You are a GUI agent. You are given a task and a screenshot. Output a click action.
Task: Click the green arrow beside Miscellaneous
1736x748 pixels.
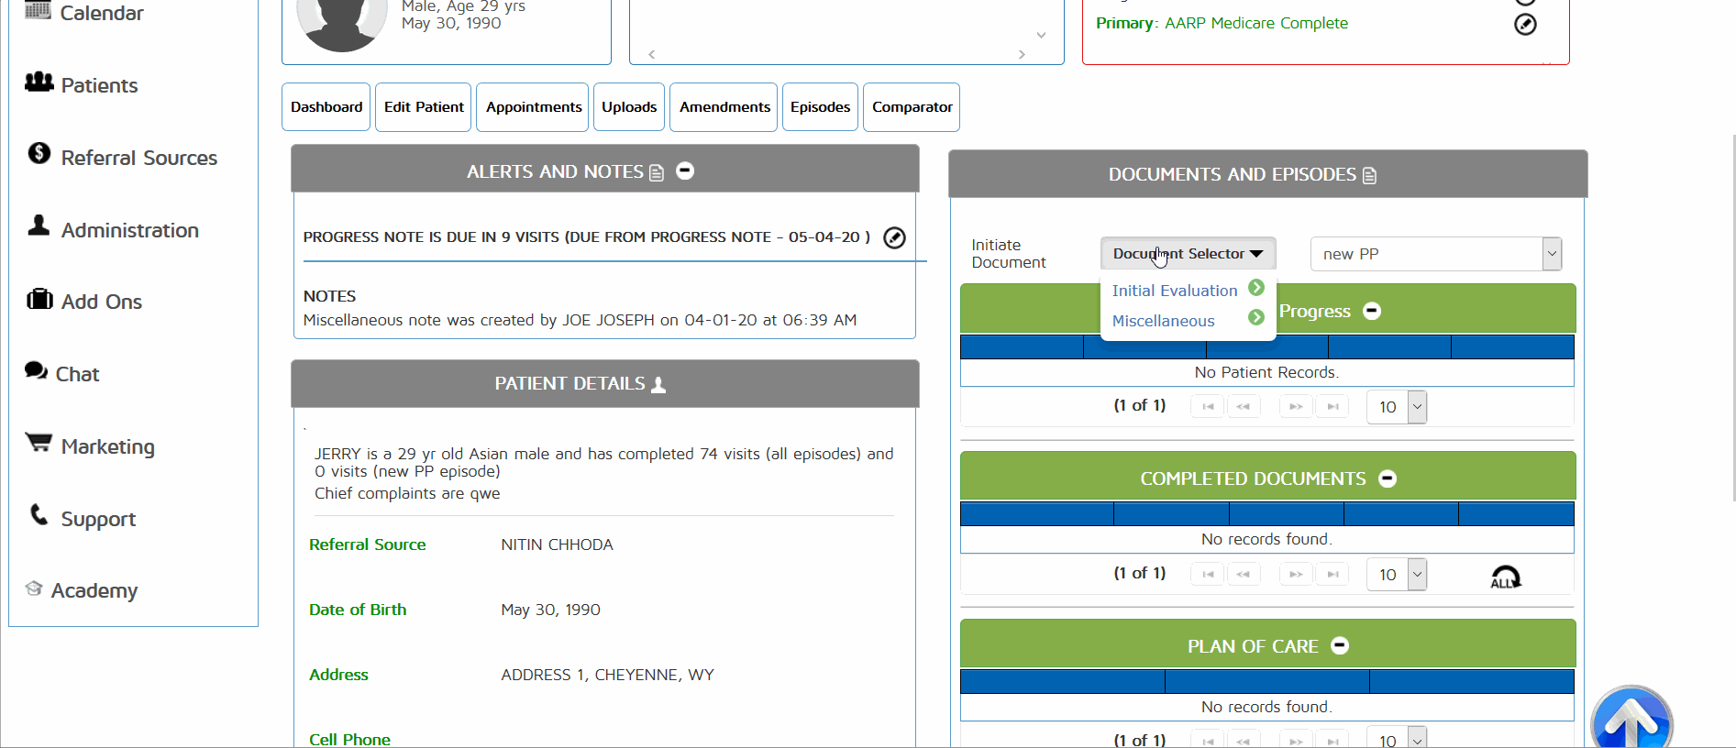coord(1256,318)
